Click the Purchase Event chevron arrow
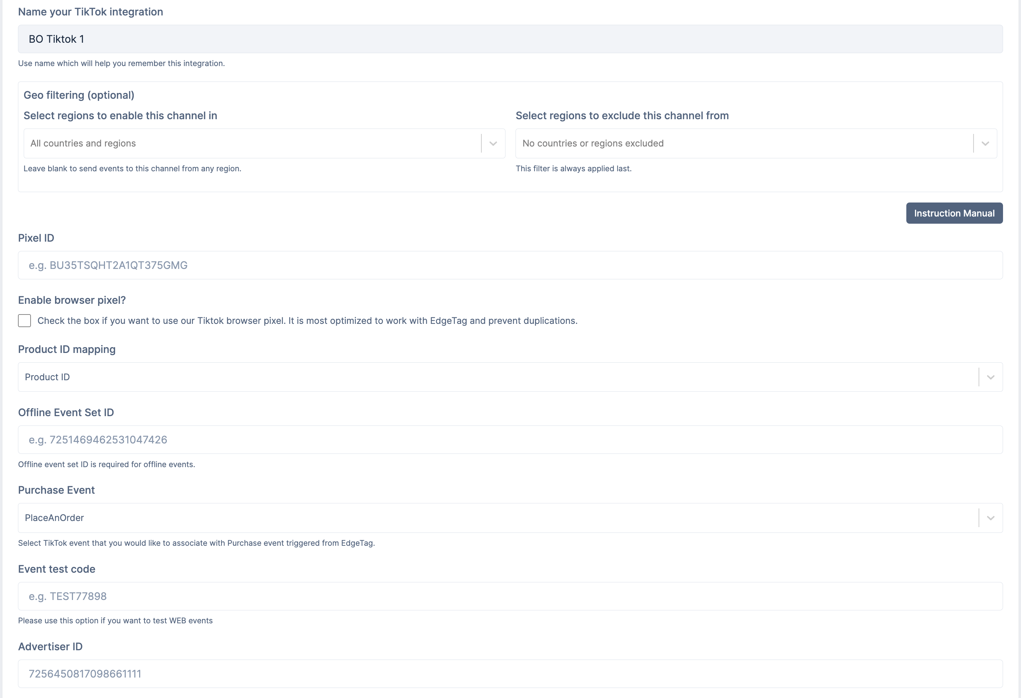1021x698 pixels. [990, 518]
